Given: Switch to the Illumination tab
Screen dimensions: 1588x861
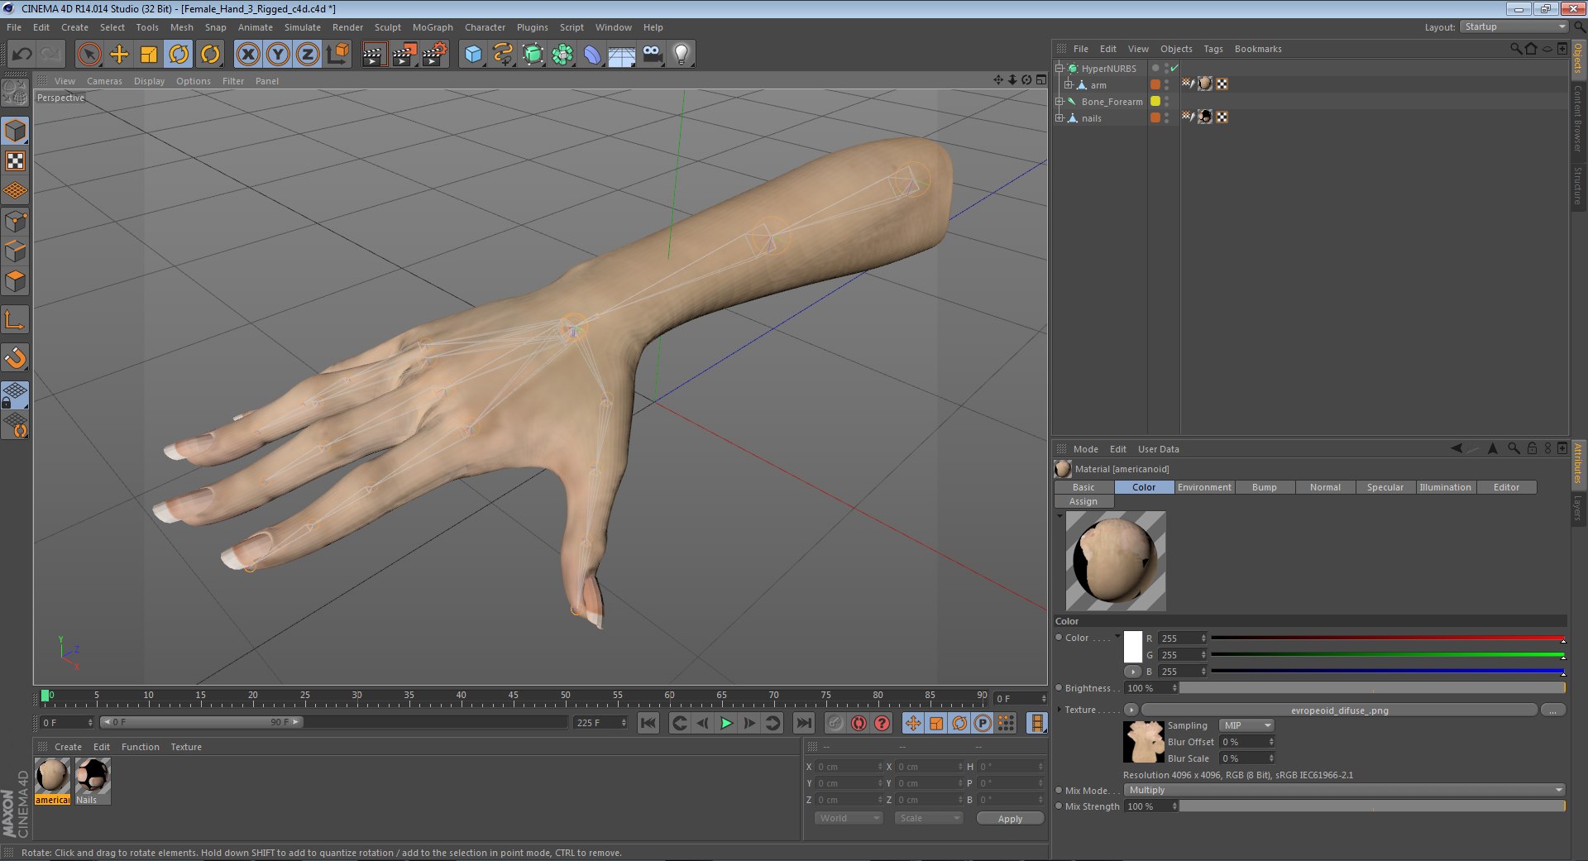Looking at the screenshot, I should point(1446,487).
